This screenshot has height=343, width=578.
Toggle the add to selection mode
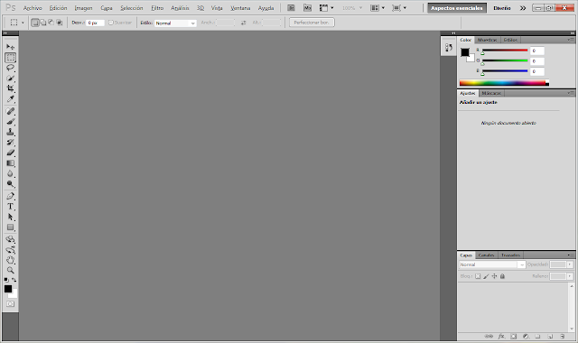(43, 23)
